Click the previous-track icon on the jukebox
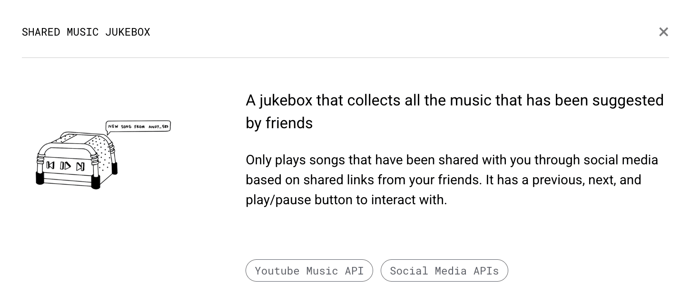Image resolution: width=691 pixels, height=303 pixels. 49,166
